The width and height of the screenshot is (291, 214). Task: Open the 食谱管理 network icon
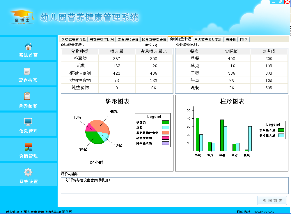[x=28, y=147]
